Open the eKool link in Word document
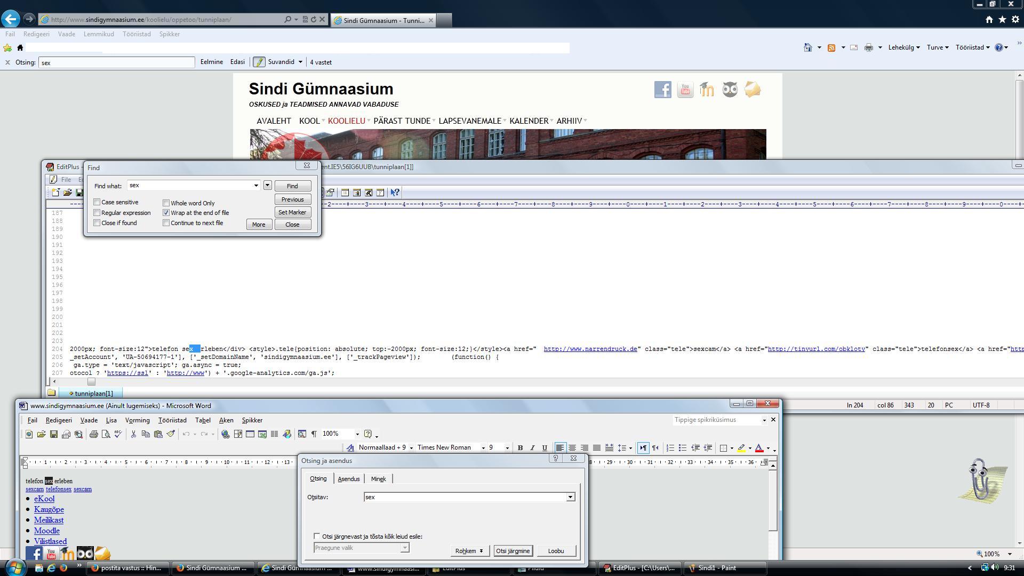 coord(44,499)
